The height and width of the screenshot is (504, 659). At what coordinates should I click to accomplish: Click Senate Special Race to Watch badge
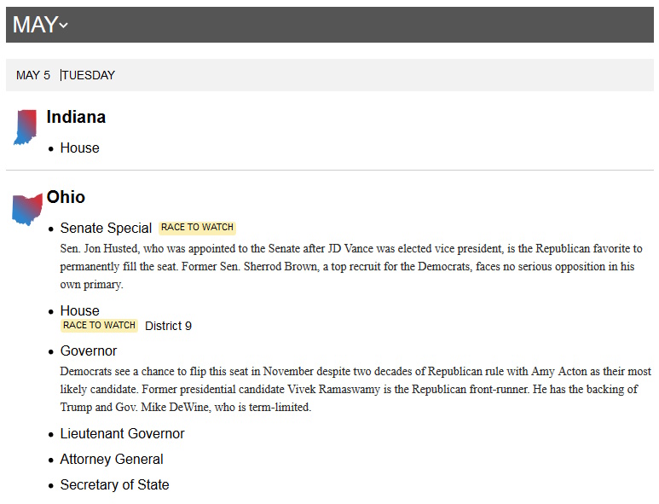[x=197, y=228]
